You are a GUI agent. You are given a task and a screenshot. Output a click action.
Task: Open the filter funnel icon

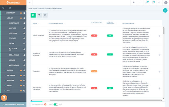[x=39, y=15]
